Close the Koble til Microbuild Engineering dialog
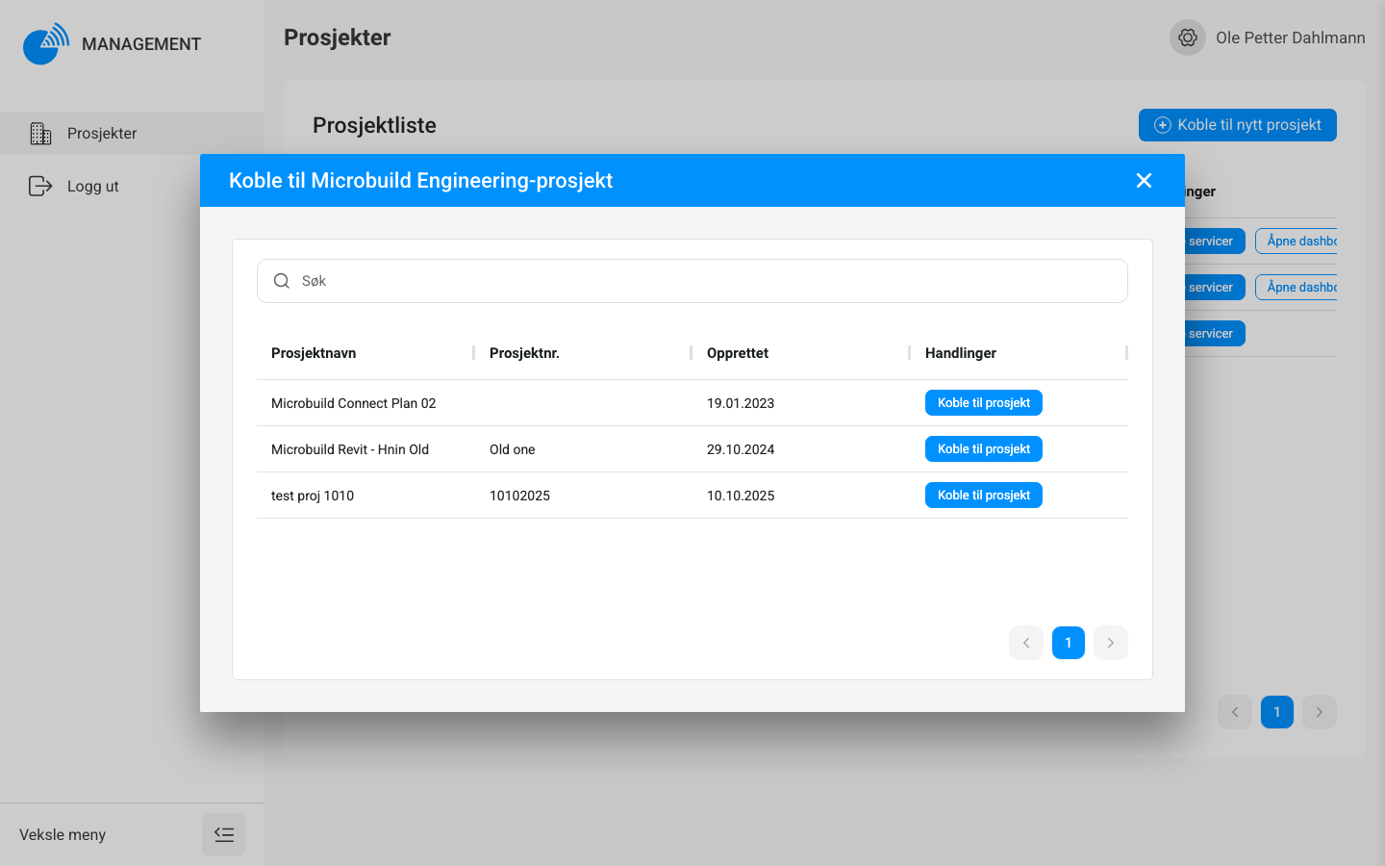The height and width of the screenshot is (866, 1385). (1144, 181)
